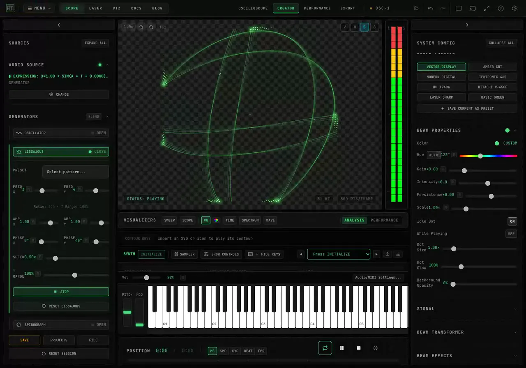The image size is (526, 368).
Task: Apply the Amber CRT scope preset
Action: [x=492, y=67]
